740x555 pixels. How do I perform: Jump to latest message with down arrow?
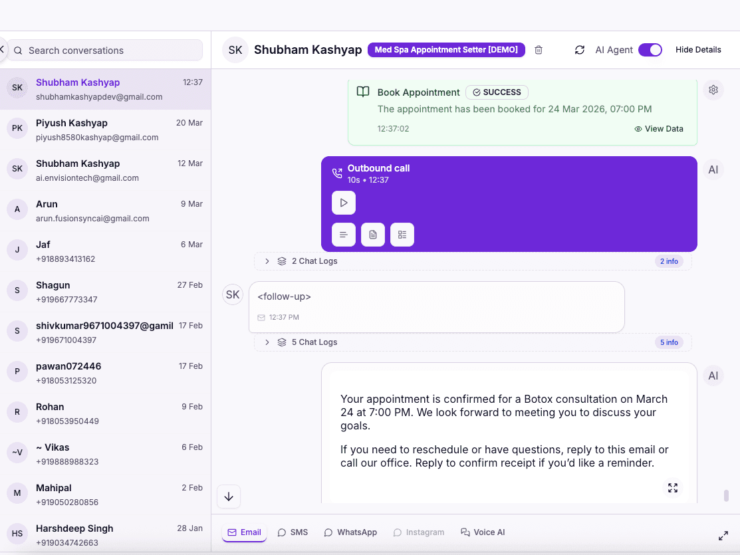(229, 497)
